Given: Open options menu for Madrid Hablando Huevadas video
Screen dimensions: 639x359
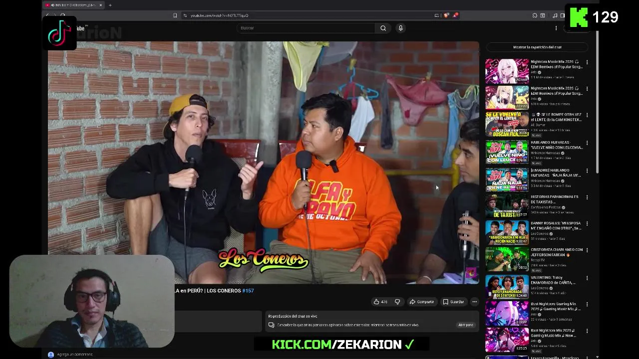Looking at the screenshot, I should [x=587, y=171].
